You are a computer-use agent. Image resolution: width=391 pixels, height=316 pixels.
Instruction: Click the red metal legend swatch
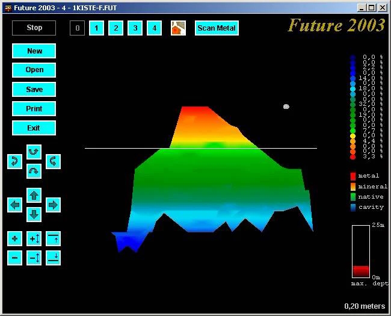point(353,176)
